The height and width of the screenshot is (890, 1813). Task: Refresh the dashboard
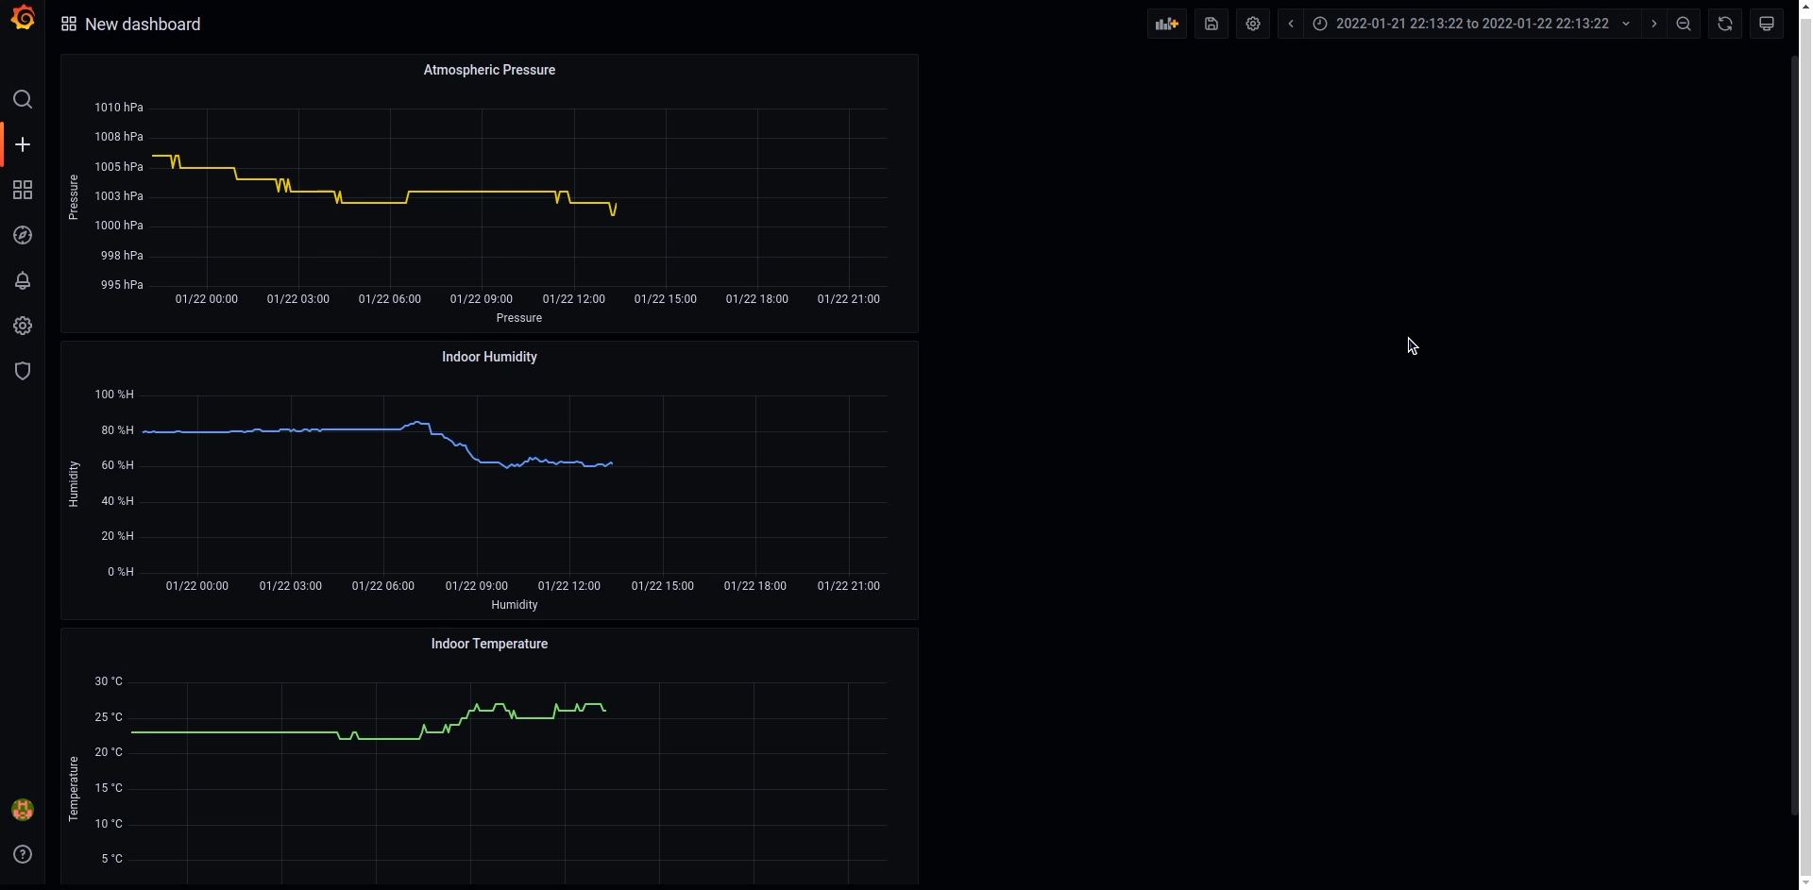point(1725,24)
